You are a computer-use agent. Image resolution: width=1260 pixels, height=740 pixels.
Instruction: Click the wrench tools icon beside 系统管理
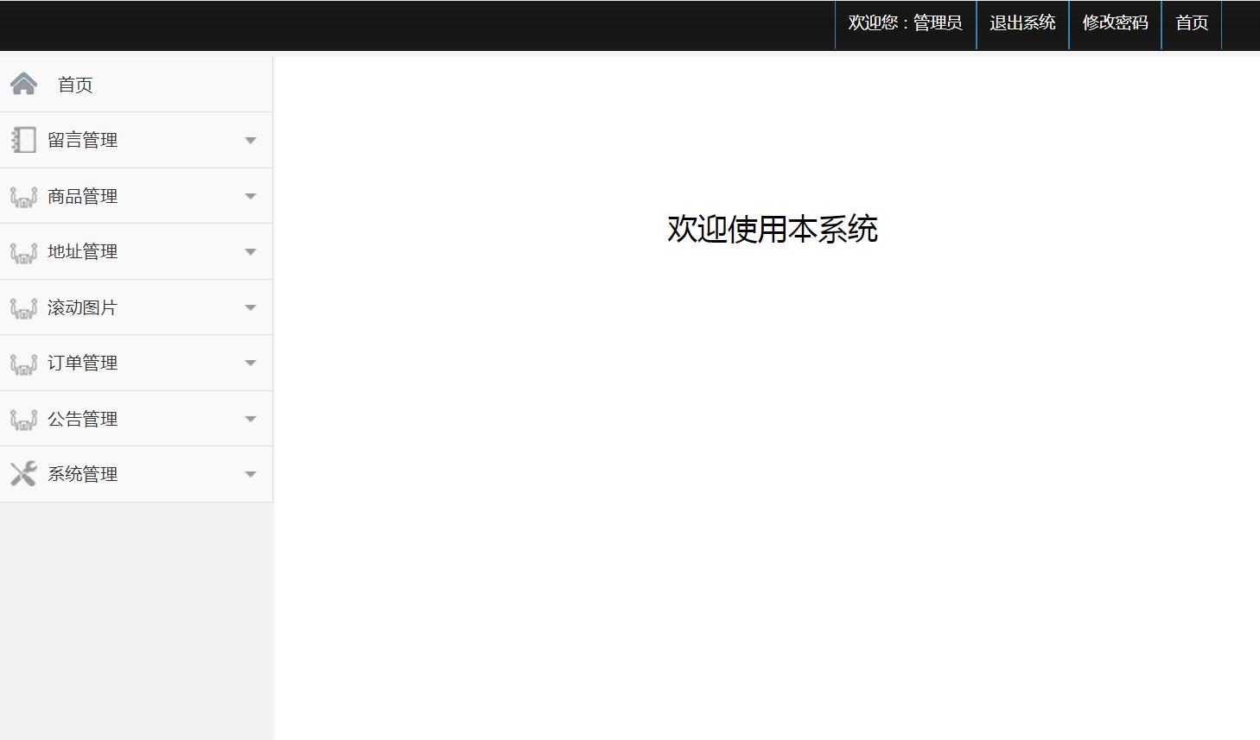coord(23,474)
